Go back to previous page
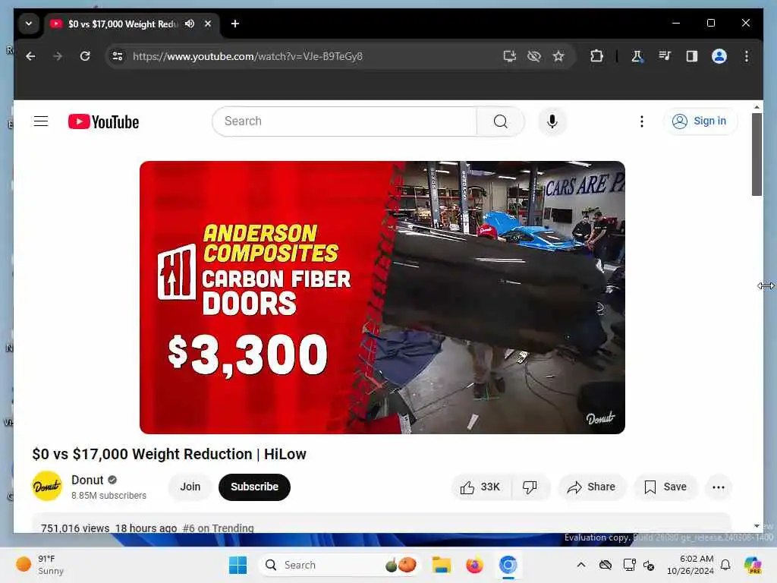 click(30, 56)
